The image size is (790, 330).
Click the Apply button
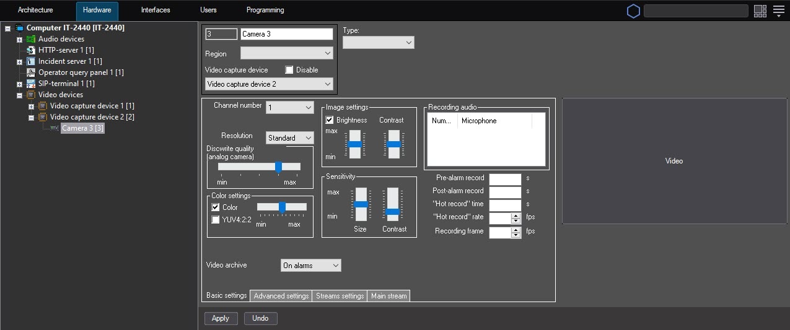point(221,318)
